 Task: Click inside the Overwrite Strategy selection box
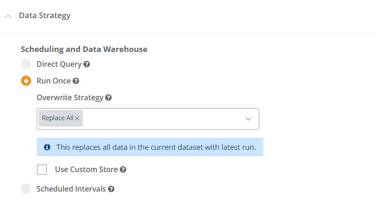163,119
